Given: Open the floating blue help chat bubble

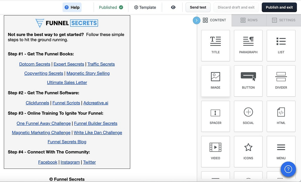Looking at the screenshot, I should (x=288, y=169).
